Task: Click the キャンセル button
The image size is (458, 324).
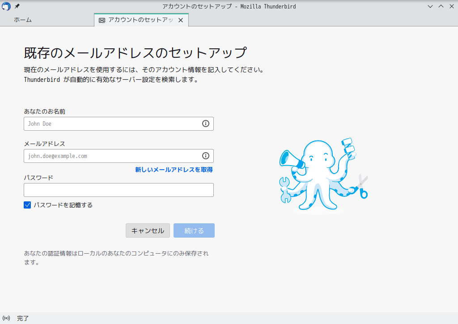Action: [x=148, y=230]
